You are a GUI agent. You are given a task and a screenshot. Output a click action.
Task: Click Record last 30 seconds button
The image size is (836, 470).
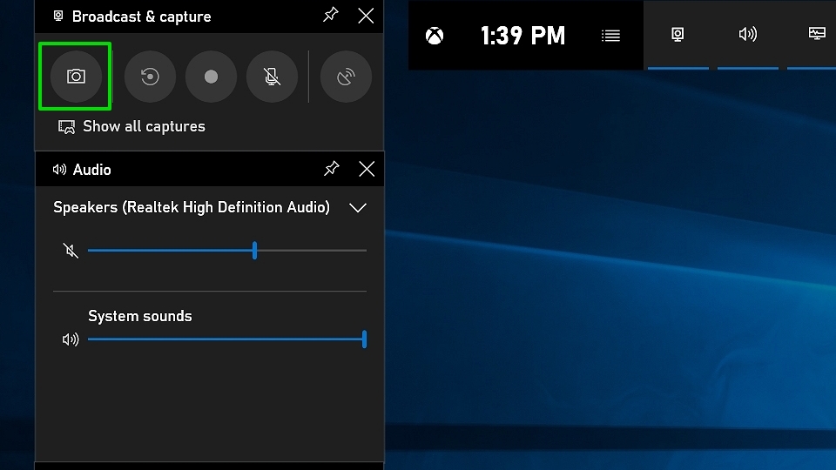point(150,77)
